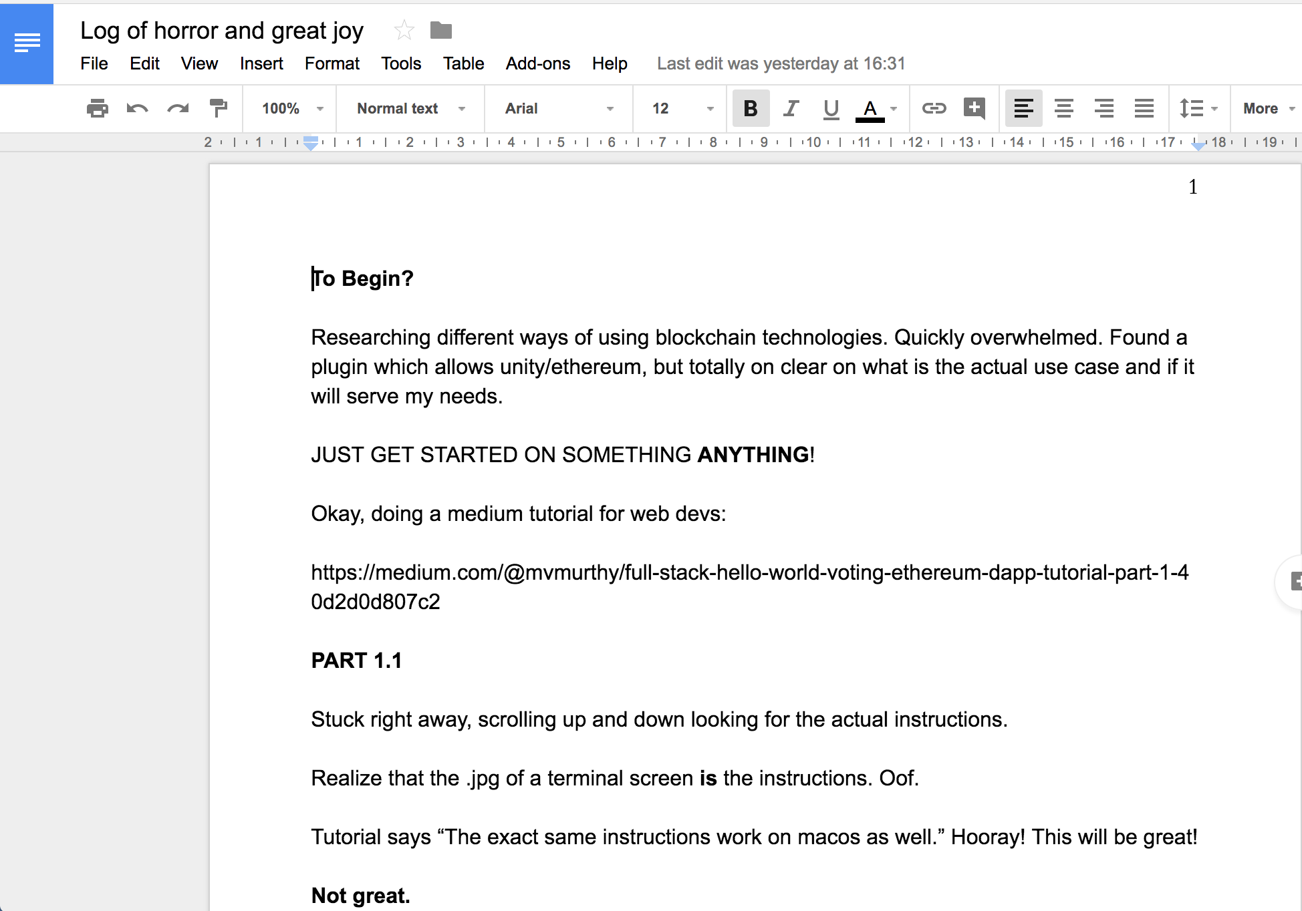The image size is (1302, 911).
Task: Toggle italic formatting
Action: click(791, 108)
